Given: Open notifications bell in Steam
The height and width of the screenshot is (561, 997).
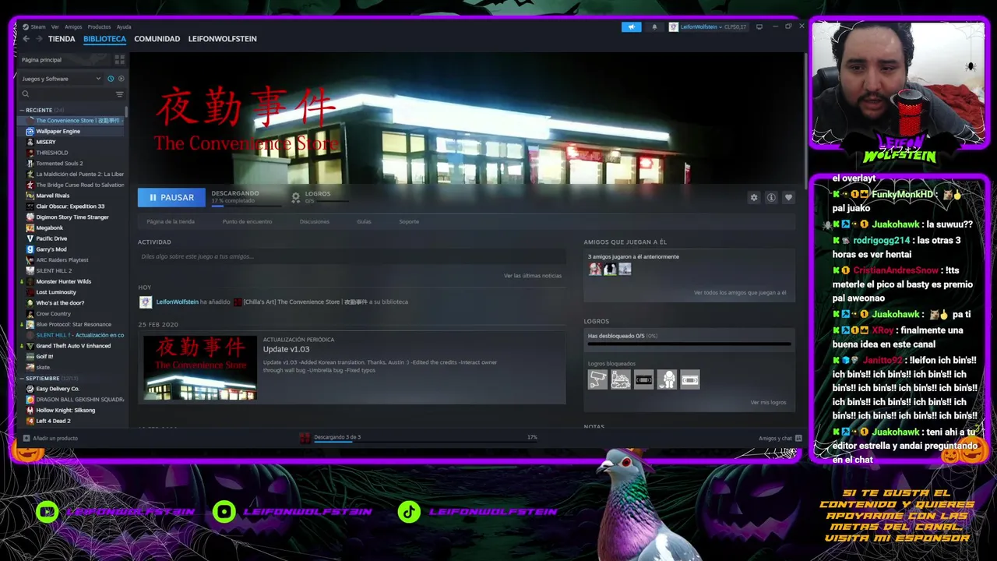Looking at the screenshot, I should (x=654, y=26).
